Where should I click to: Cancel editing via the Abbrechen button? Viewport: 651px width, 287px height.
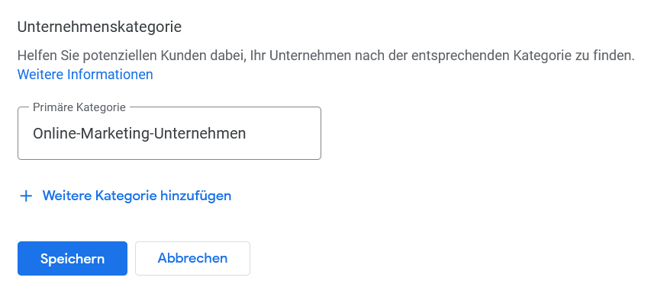192,258
